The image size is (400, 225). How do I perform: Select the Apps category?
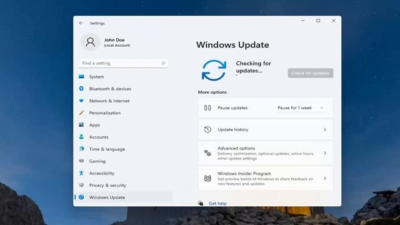click(124, 125)
